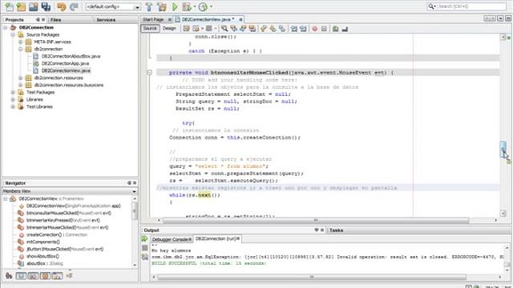
Task: Click the Find Next Occurrence editor icon
Action: [x=243, y=29]
